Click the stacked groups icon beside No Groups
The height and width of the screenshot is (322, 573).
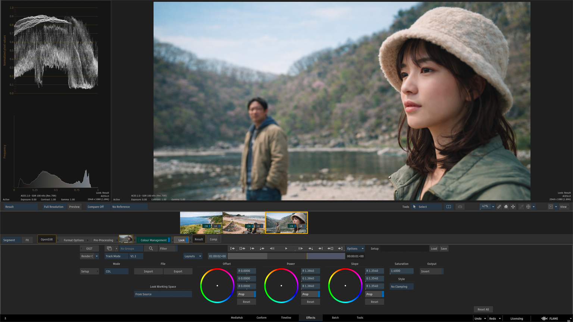point(109,249)
